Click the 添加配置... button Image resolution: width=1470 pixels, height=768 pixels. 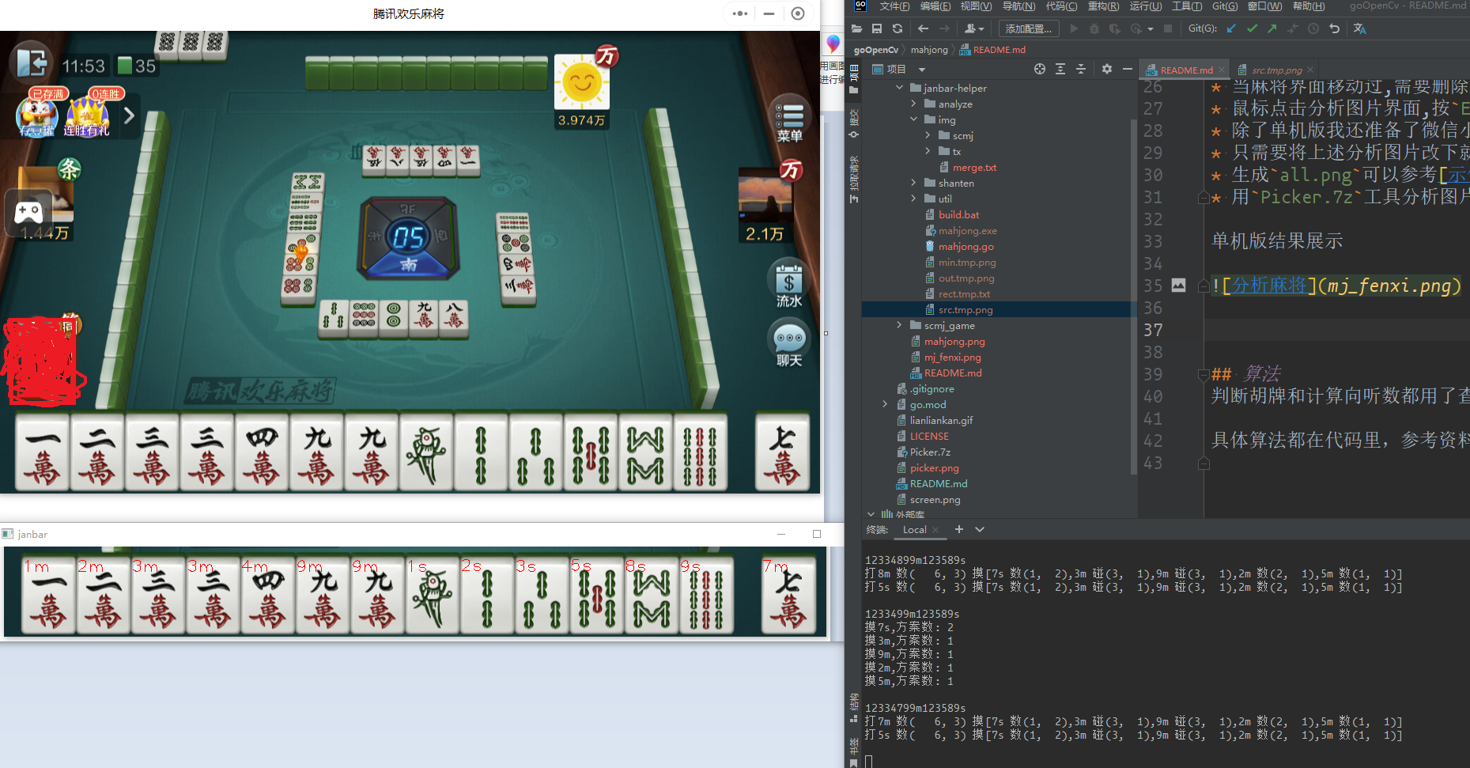(1029, 28)
